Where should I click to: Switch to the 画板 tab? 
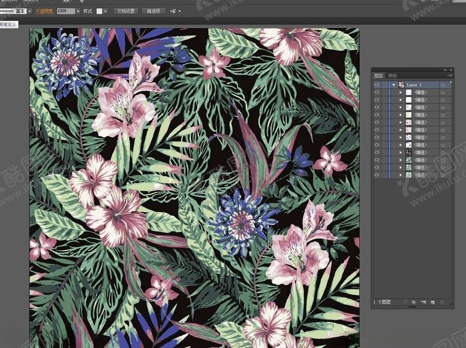pyautogui.click(x=393, y=75)
